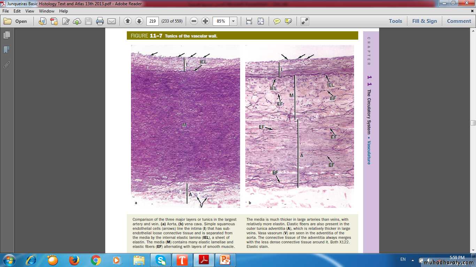
Task: Expand the Comment pane
Action: [459, 21]
